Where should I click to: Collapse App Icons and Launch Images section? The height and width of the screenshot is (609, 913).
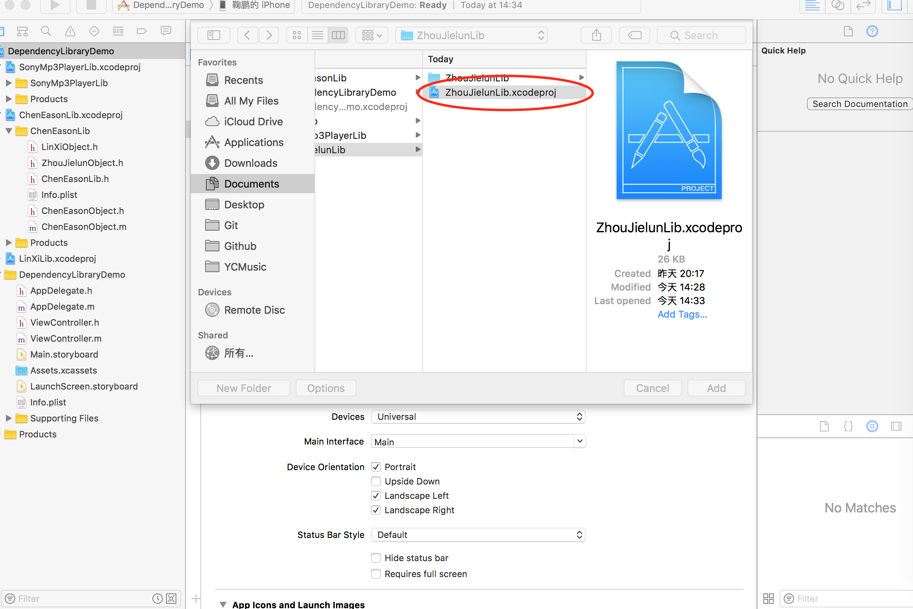pos(223,604)
